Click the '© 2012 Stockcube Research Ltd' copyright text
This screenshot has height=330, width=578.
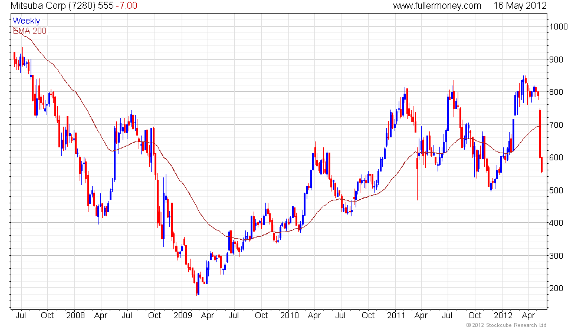click(506, 325)
